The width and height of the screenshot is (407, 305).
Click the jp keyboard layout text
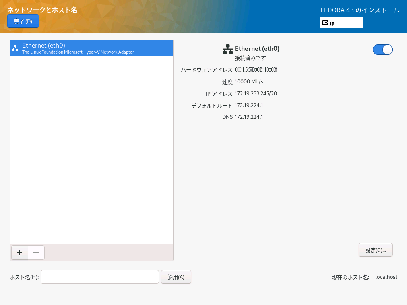coord(332,23)
